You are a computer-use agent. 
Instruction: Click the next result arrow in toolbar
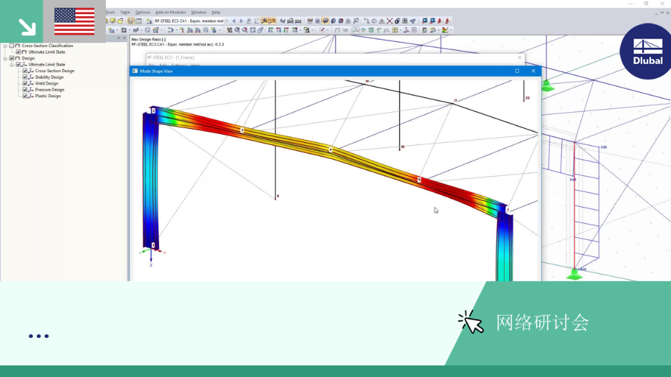[x=241, y=21]
